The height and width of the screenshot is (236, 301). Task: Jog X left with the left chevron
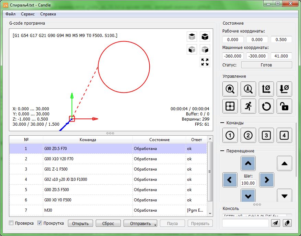230,180
